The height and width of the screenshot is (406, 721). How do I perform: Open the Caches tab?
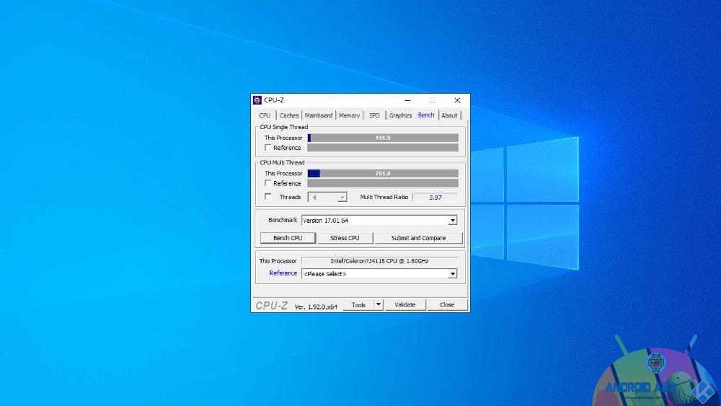pos(289,115)
